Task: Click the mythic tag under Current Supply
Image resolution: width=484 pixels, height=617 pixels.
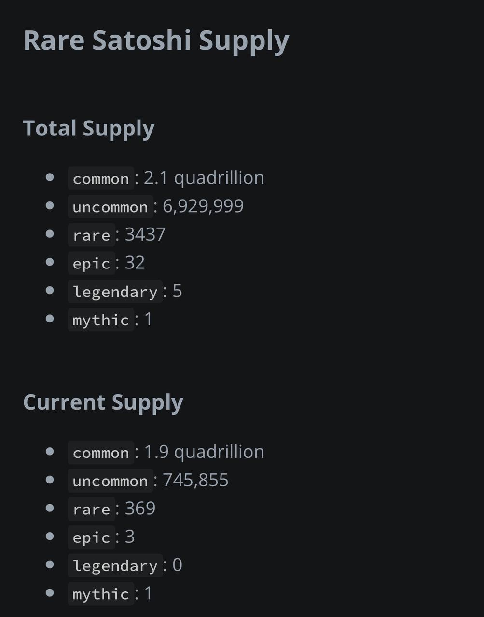Action: click(x=101, y=594)
